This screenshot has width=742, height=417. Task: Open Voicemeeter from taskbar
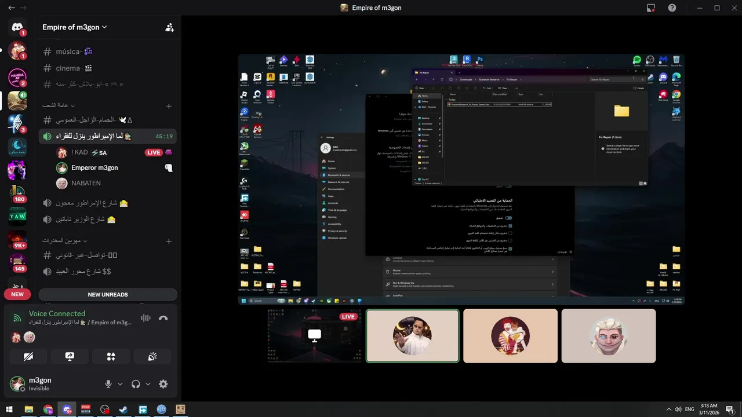coord(86,409)
